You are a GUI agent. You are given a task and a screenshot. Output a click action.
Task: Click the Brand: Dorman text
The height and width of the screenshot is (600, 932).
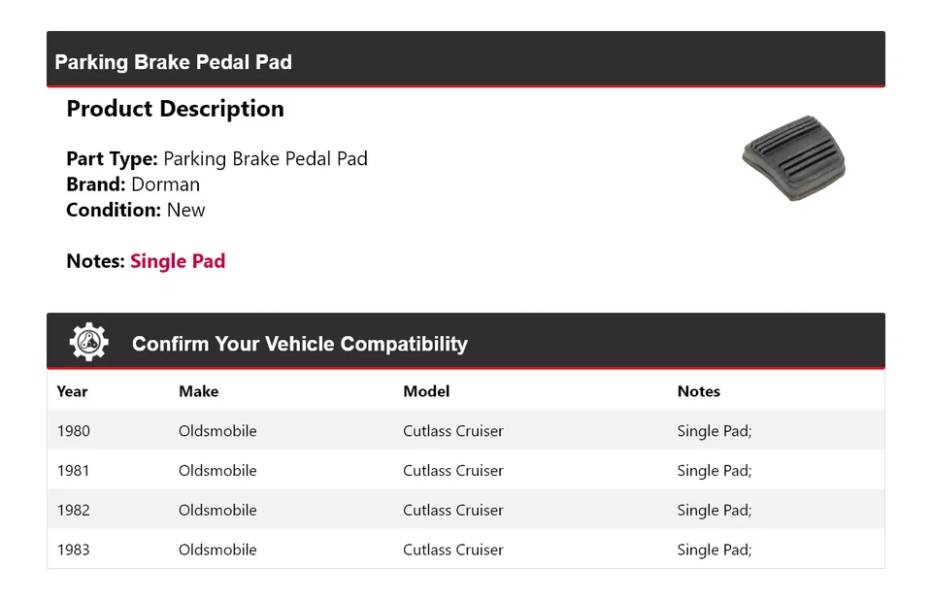133,184
